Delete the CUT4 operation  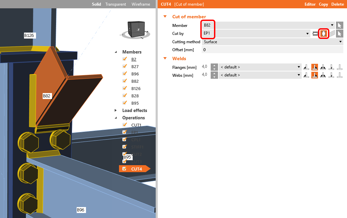(x=337, y=4)
